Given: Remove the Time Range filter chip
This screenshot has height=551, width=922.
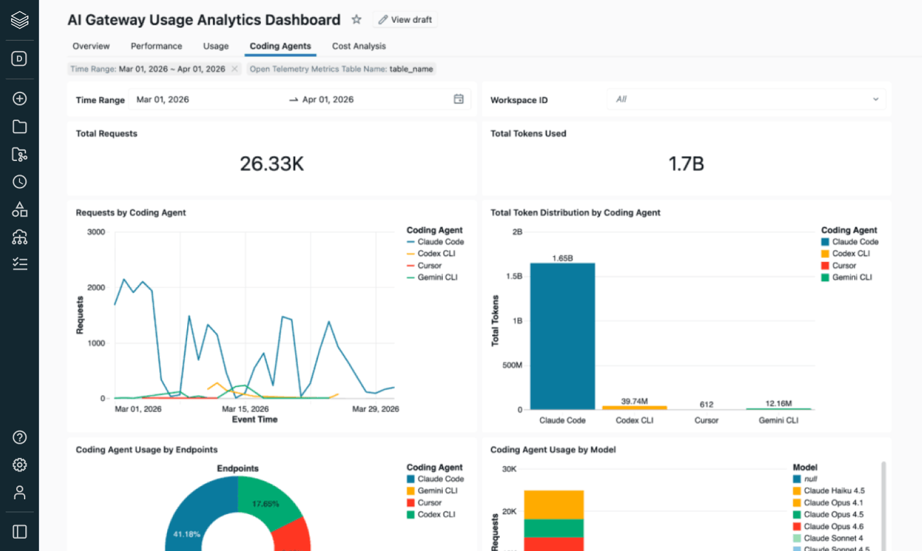Looking at the screenshot, I should point(234,69).
